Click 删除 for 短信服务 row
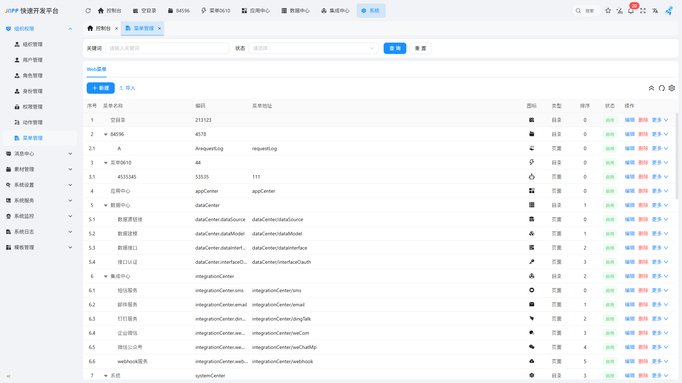This screenshot has height=383, width=682. 643,290
